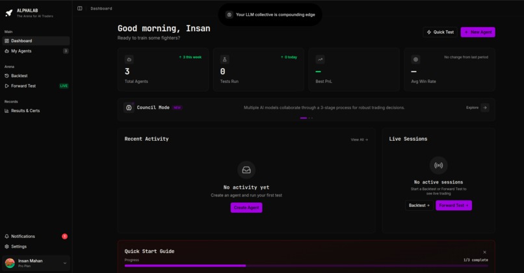Select the active carousel indicator under Council Mode

304,118
